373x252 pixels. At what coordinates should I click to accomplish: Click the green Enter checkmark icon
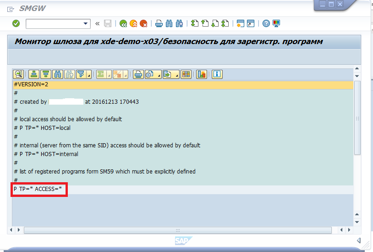(x=16, y=23)
